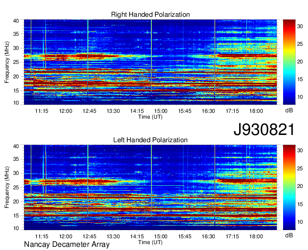The height and width of the screenshot is (250, 308).
Task: Click "12:00" tick on right-handed plot time axis
Action: coord(66,111)
